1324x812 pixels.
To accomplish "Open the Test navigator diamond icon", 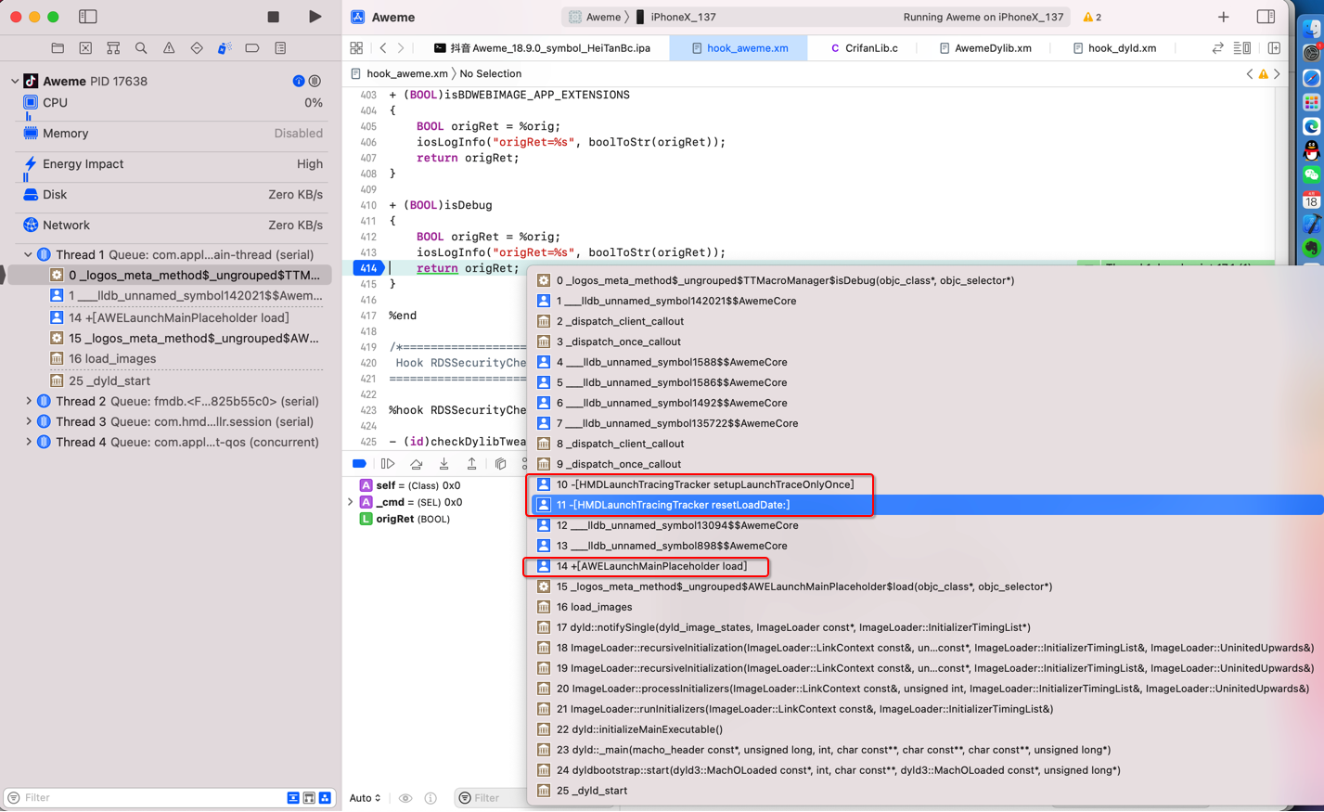I will point(197,48).
